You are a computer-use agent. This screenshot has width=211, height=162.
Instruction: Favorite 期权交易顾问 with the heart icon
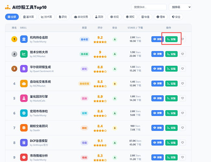pos(182,128)
